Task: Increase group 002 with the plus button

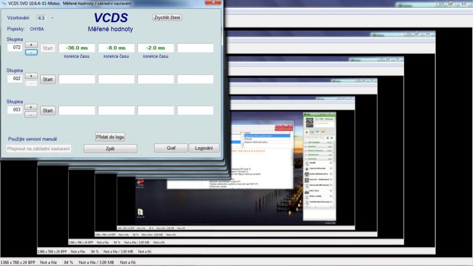Action: point(31,76)
